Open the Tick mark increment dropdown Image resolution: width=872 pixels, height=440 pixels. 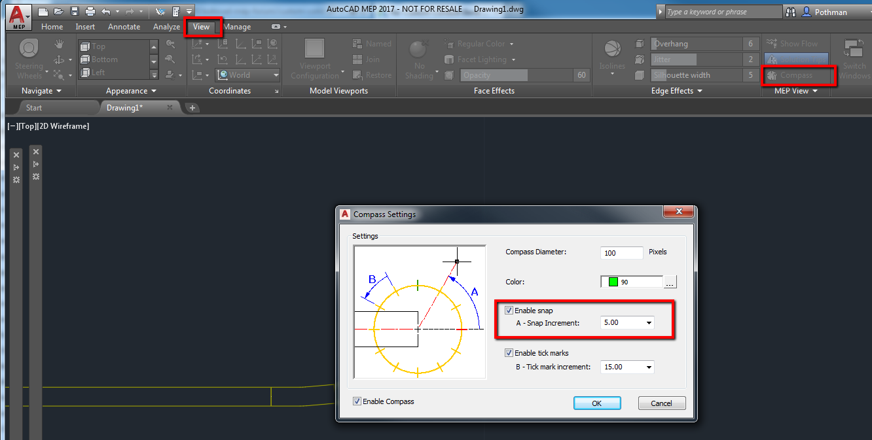(648, 367)
